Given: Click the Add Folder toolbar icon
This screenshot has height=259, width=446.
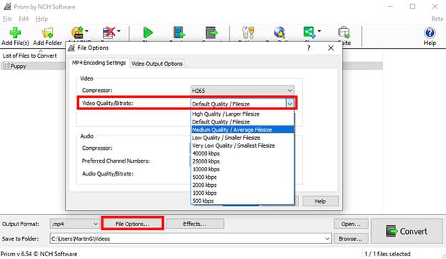Looking at the screenshot, I should coord(47,33).
